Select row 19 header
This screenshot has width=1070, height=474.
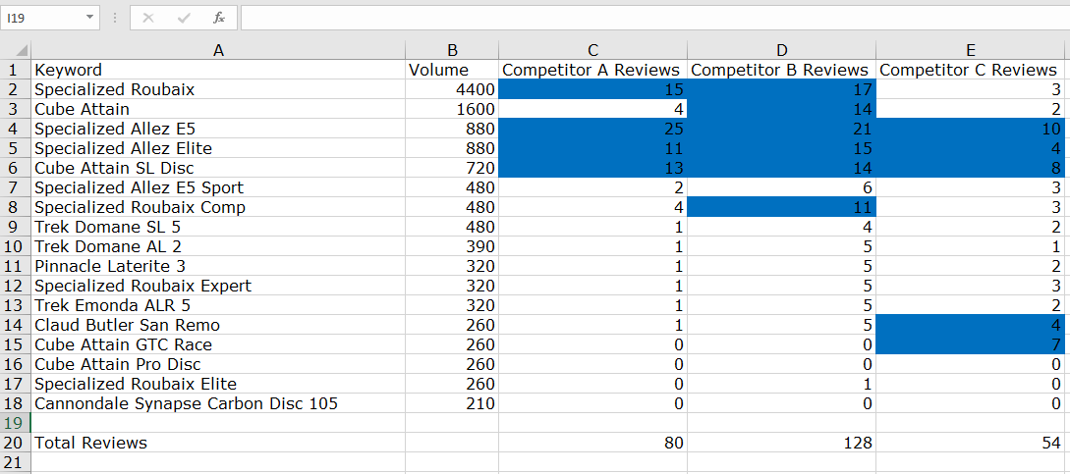(x=16, y=423)
